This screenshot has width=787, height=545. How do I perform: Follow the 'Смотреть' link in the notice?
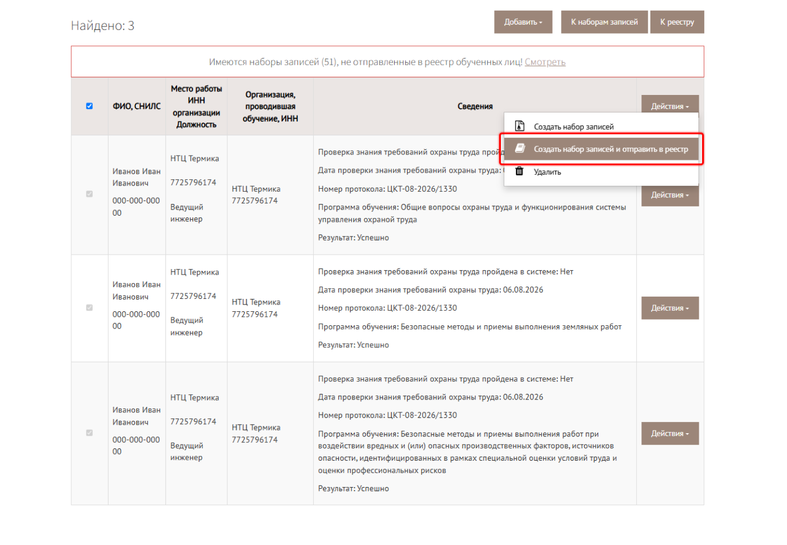pos(545,62)
